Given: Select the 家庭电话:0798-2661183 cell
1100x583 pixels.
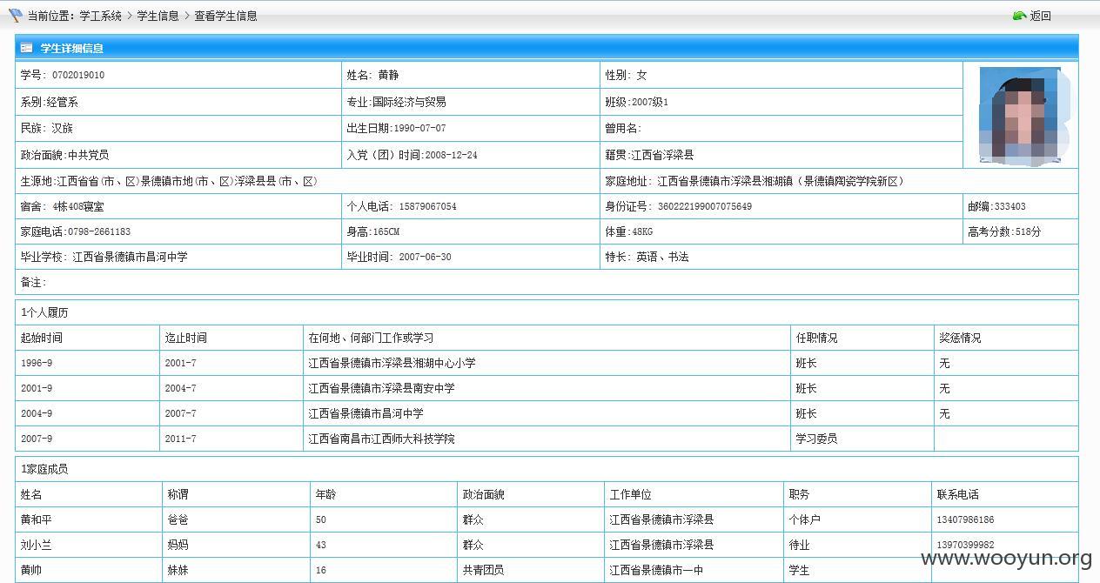Looking at the screenshot, I should click(x=178, y=231).
